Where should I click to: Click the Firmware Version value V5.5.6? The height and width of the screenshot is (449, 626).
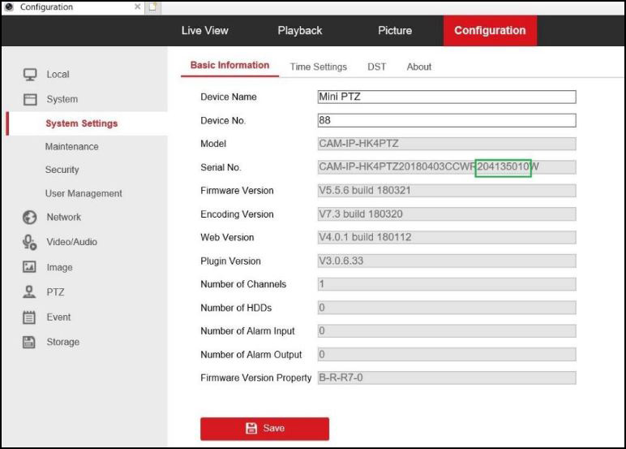point(447,190)
